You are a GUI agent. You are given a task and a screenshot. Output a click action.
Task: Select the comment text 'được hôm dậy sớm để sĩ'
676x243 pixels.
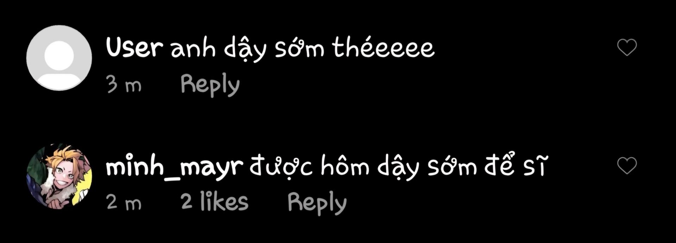click(397, 167)
